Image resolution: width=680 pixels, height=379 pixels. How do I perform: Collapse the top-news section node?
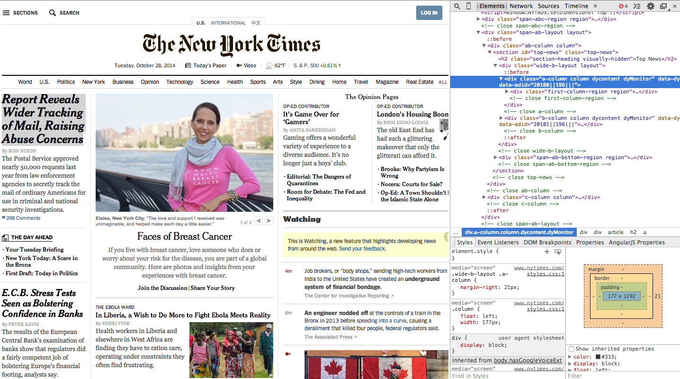(490, 52)
